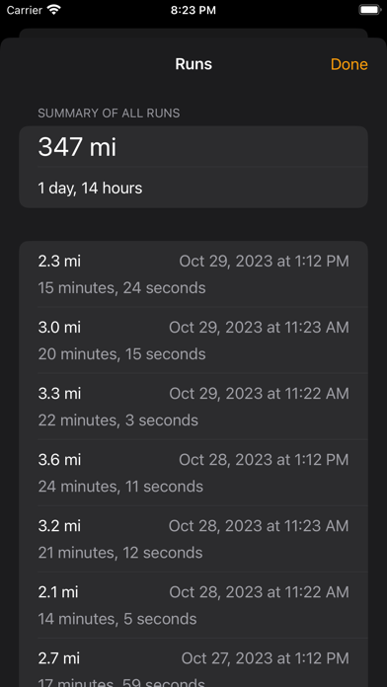Tap the Carrier label in status bar
This screenshot has width=387, height=687.
click(x=25, y=10)
